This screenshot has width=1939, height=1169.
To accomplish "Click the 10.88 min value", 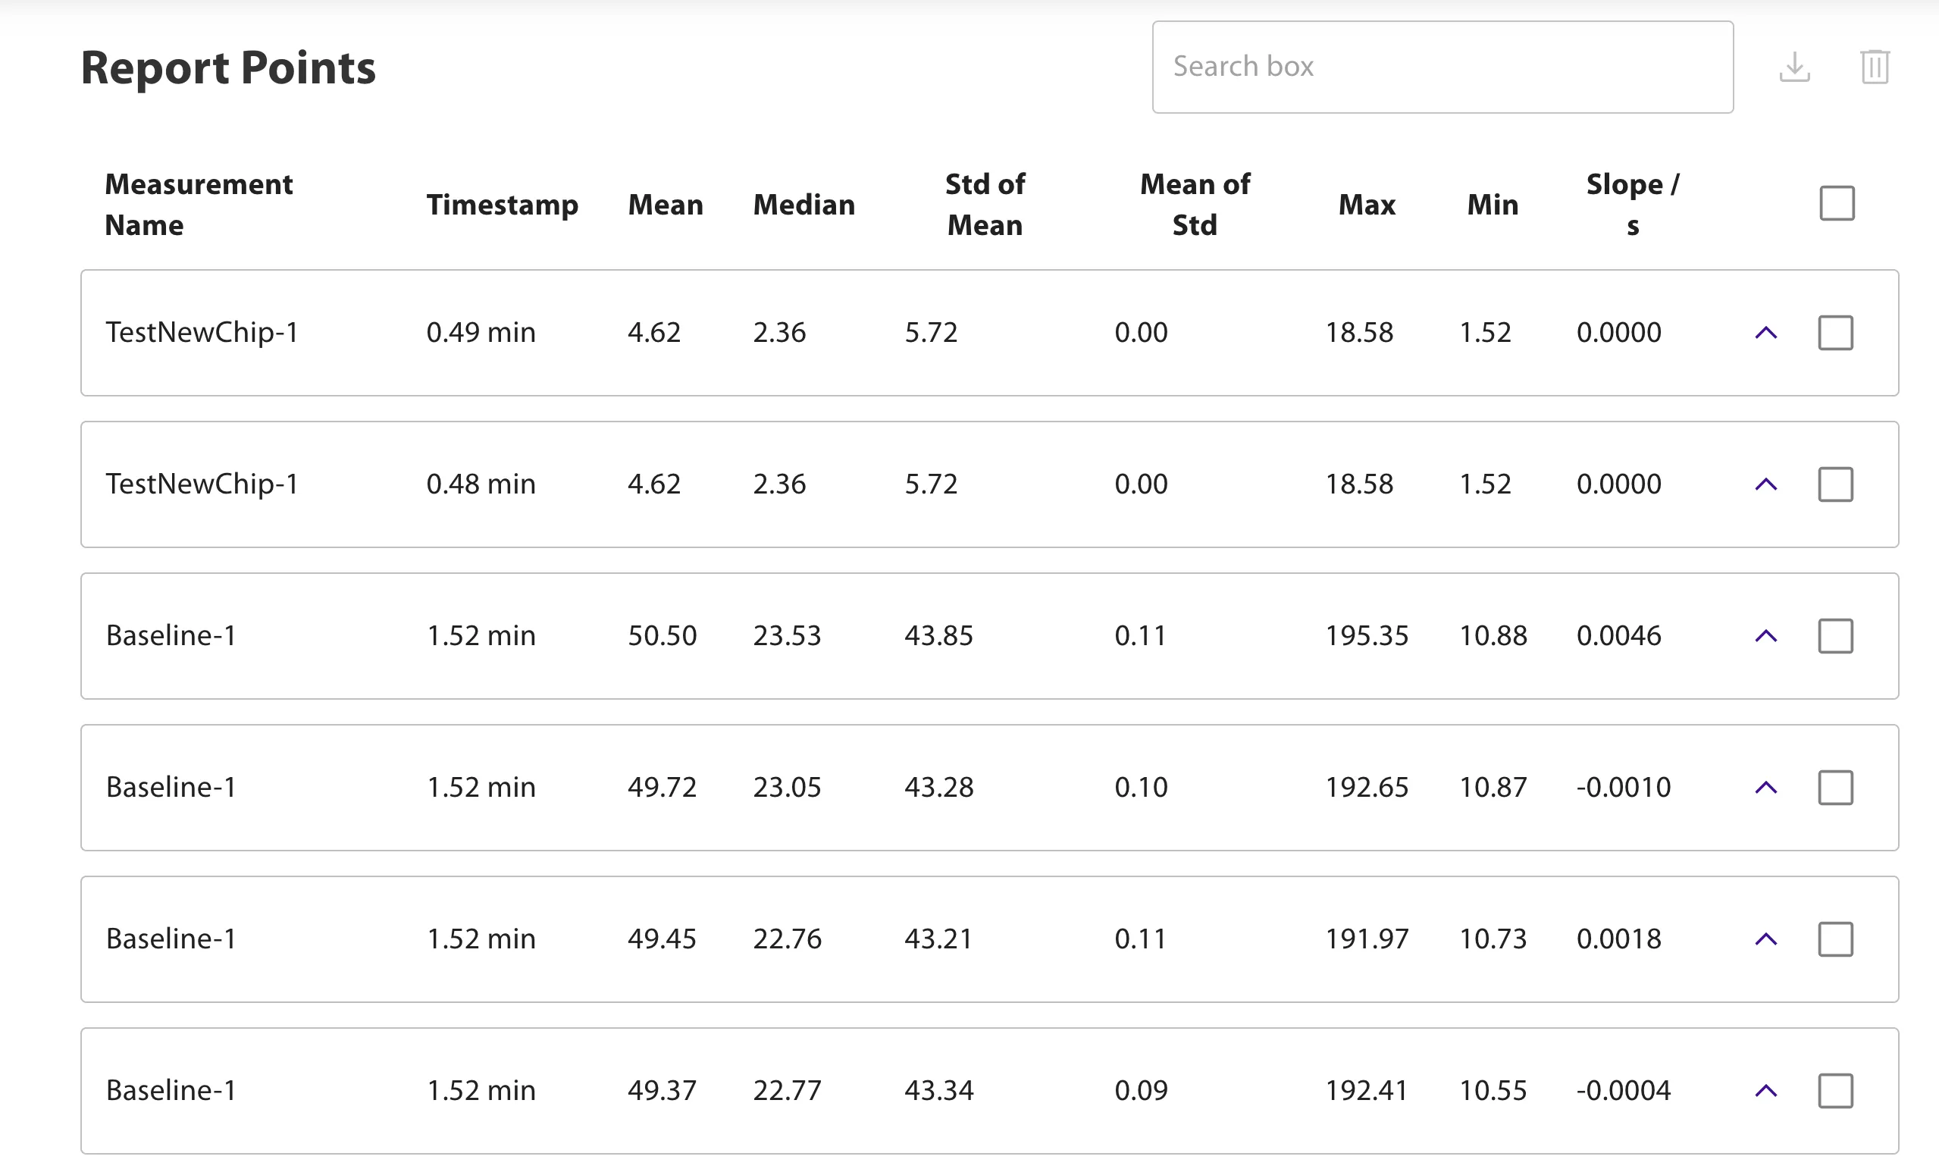I will click(1493, 636).
